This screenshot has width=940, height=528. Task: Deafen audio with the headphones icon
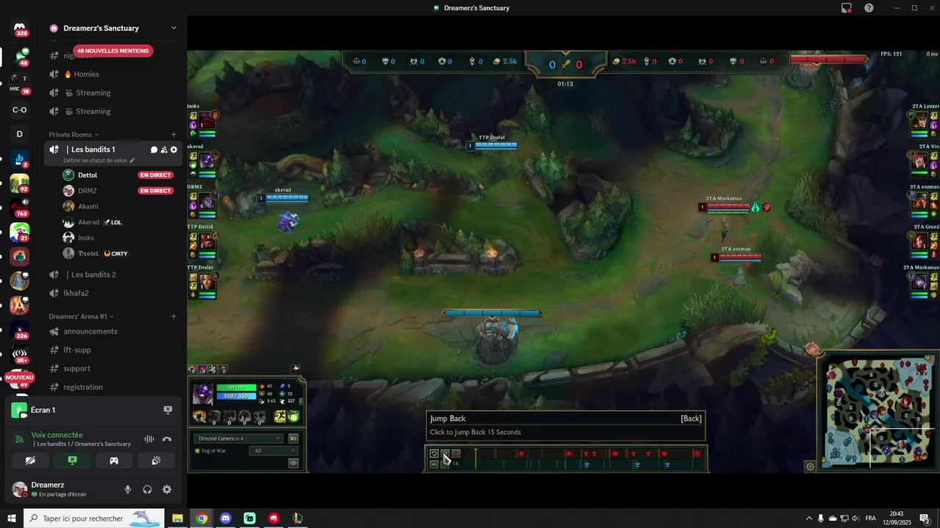(x=147, y=489)
